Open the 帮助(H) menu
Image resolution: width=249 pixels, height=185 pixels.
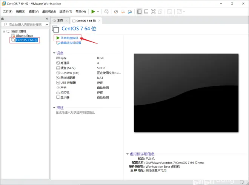tap(81, 11)
